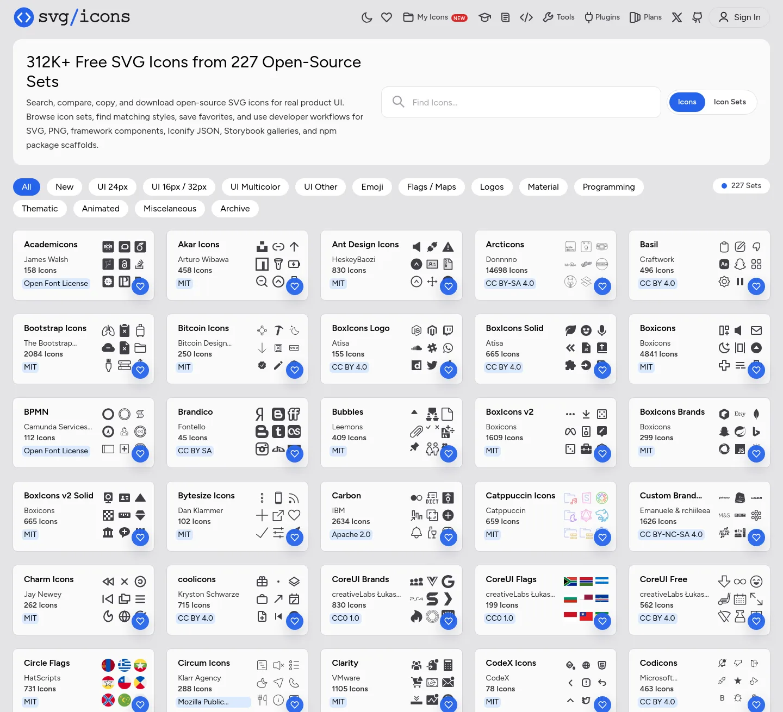
Task: Open the CoreUI Free set title
Action: 663,579
